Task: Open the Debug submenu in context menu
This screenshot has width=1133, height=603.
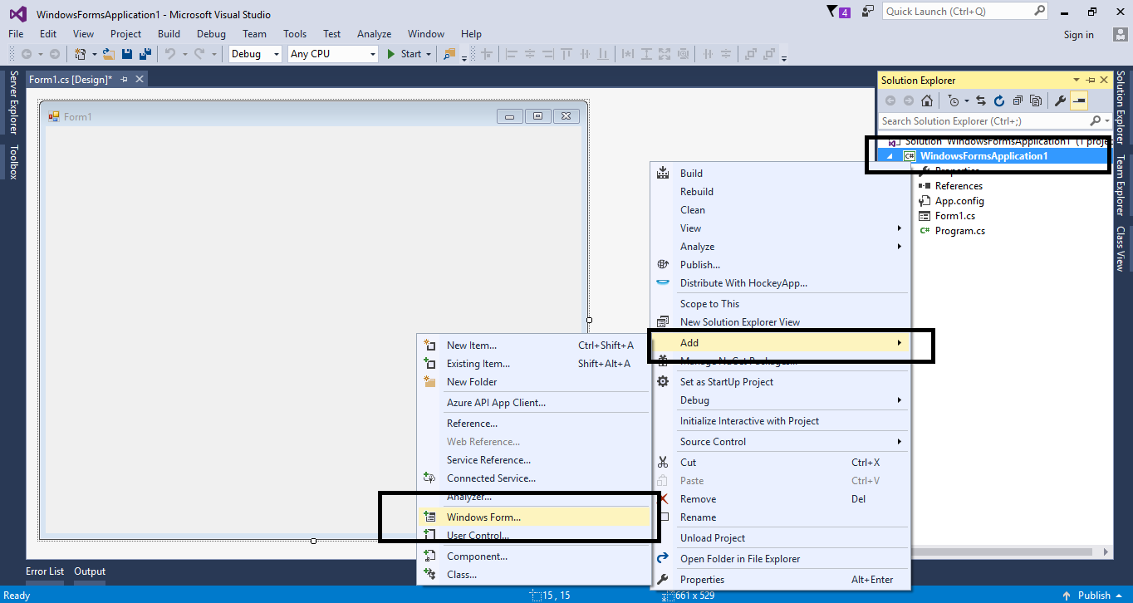Action: coord(781,400)
